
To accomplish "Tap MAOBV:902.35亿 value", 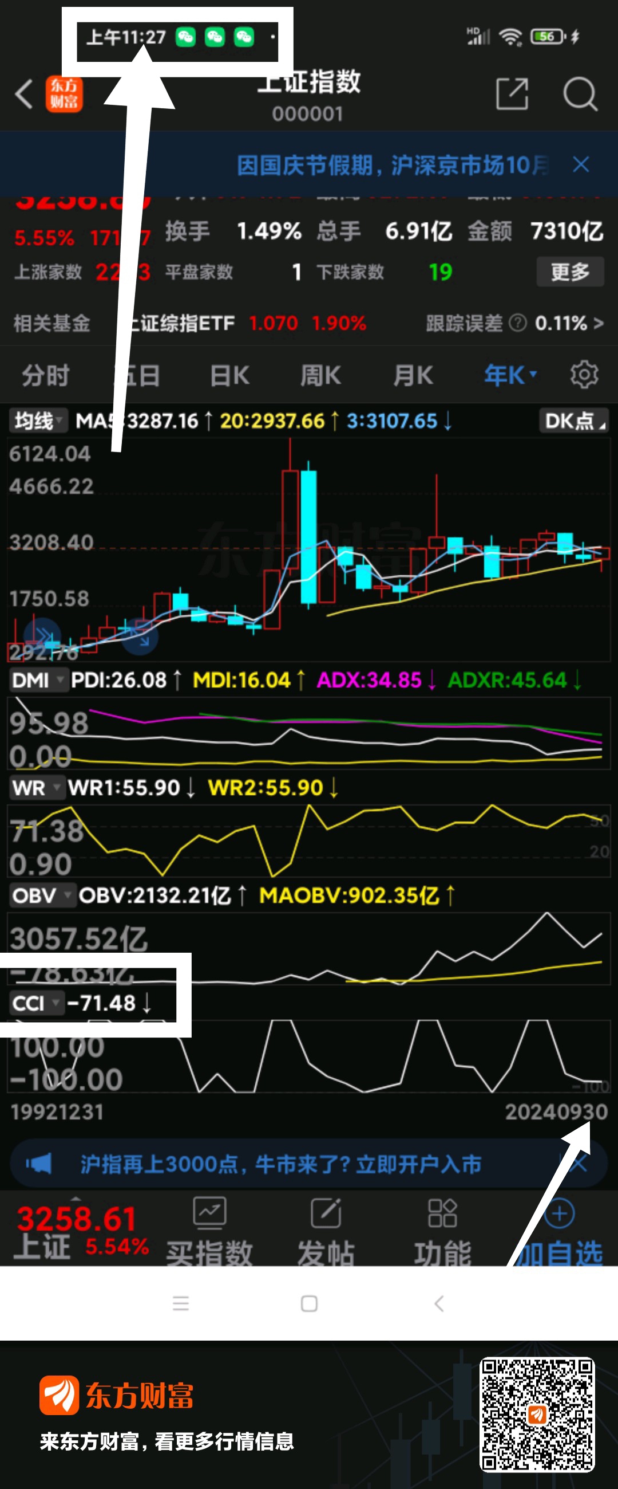I will coord(357,895).
